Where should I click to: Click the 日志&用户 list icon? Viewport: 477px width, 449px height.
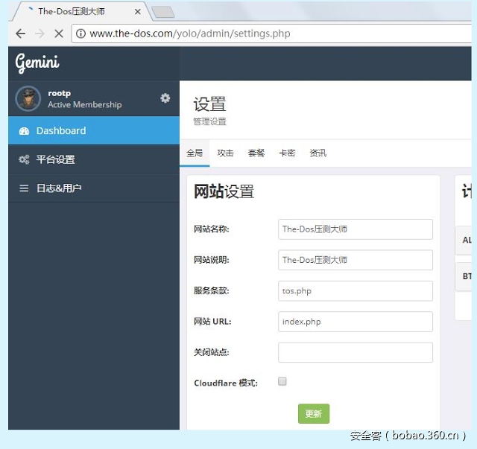(24, 188)
